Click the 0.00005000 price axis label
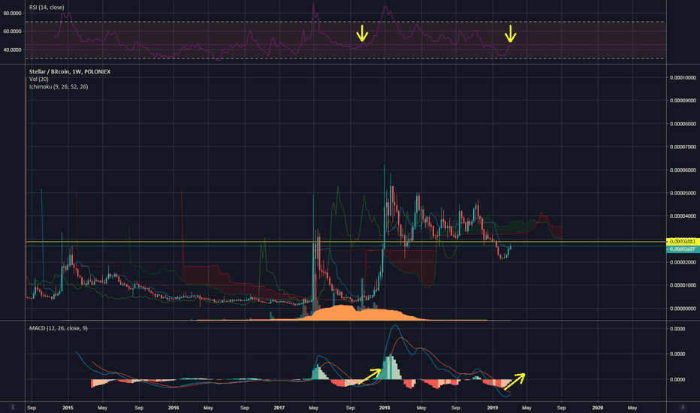Screen dimensions: 700x413 [x=683, y=193]
